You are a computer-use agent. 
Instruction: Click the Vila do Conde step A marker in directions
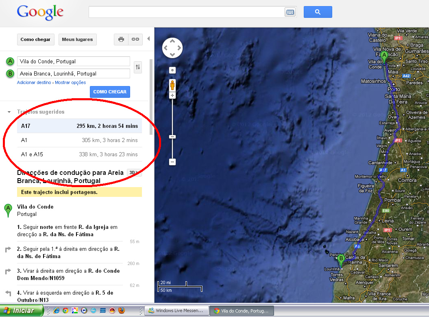(x=8, y=210)
